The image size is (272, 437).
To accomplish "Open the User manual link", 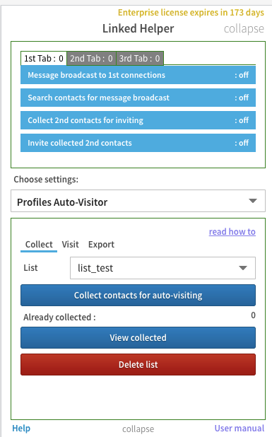I will pos(240,428).
